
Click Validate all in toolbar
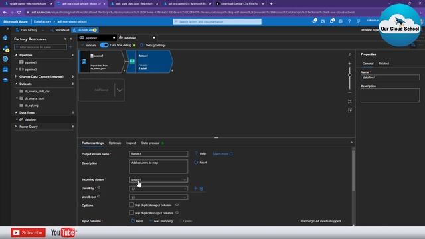(60, 30)
